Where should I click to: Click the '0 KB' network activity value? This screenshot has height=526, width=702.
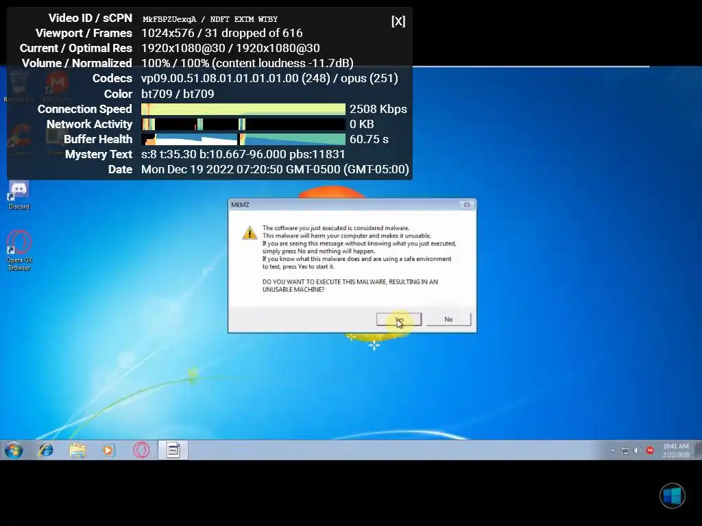(x=361, y=125)
